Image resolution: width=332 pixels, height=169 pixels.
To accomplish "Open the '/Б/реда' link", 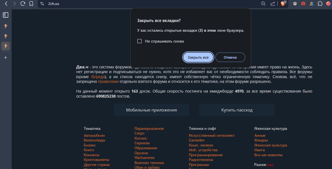I will [x=98, y=77].
